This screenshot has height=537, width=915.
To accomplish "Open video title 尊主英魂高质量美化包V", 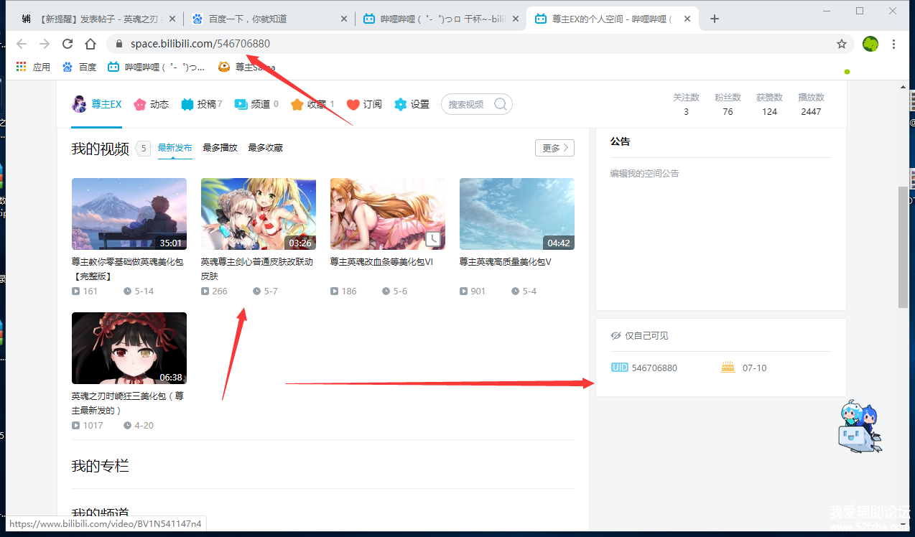I will coord(506,262).
